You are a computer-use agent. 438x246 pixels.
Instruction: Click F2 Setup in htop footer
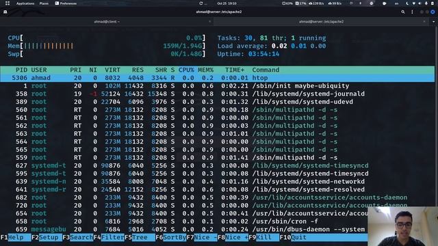(47, 237)
